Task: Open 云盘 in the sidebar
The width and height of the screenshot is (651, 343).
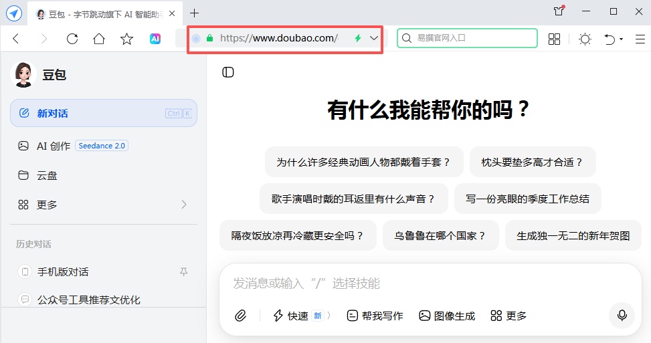Action: (104, 175)
